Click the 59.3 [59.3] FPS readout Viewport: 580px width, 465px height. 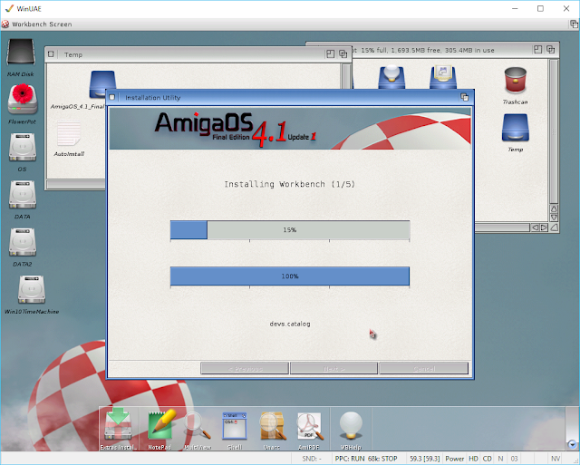tap(425, 459)
